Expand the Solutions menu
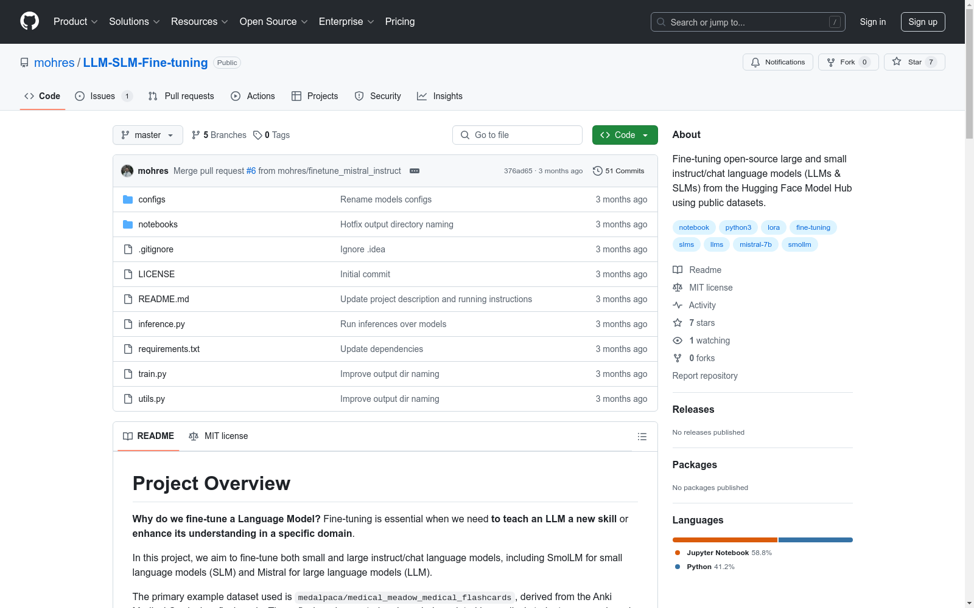This screenshot has width=974, height=608. tap(135, 21)
